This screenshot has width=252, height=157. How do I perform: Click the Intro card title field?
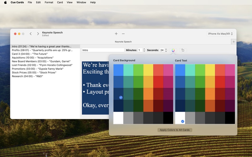[103, 50]
